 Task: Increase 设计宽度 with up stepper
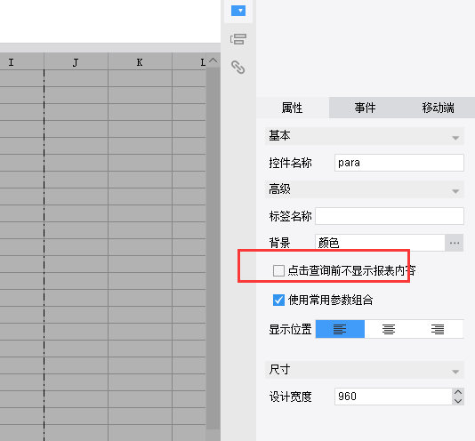(x=458, y=392)
